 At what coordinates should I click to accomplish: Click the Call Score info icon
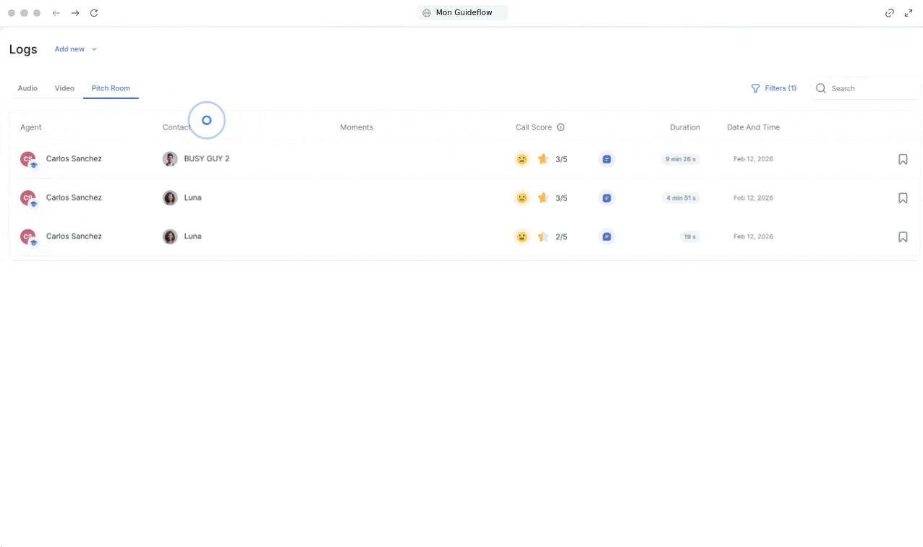[x=561, y=127]
